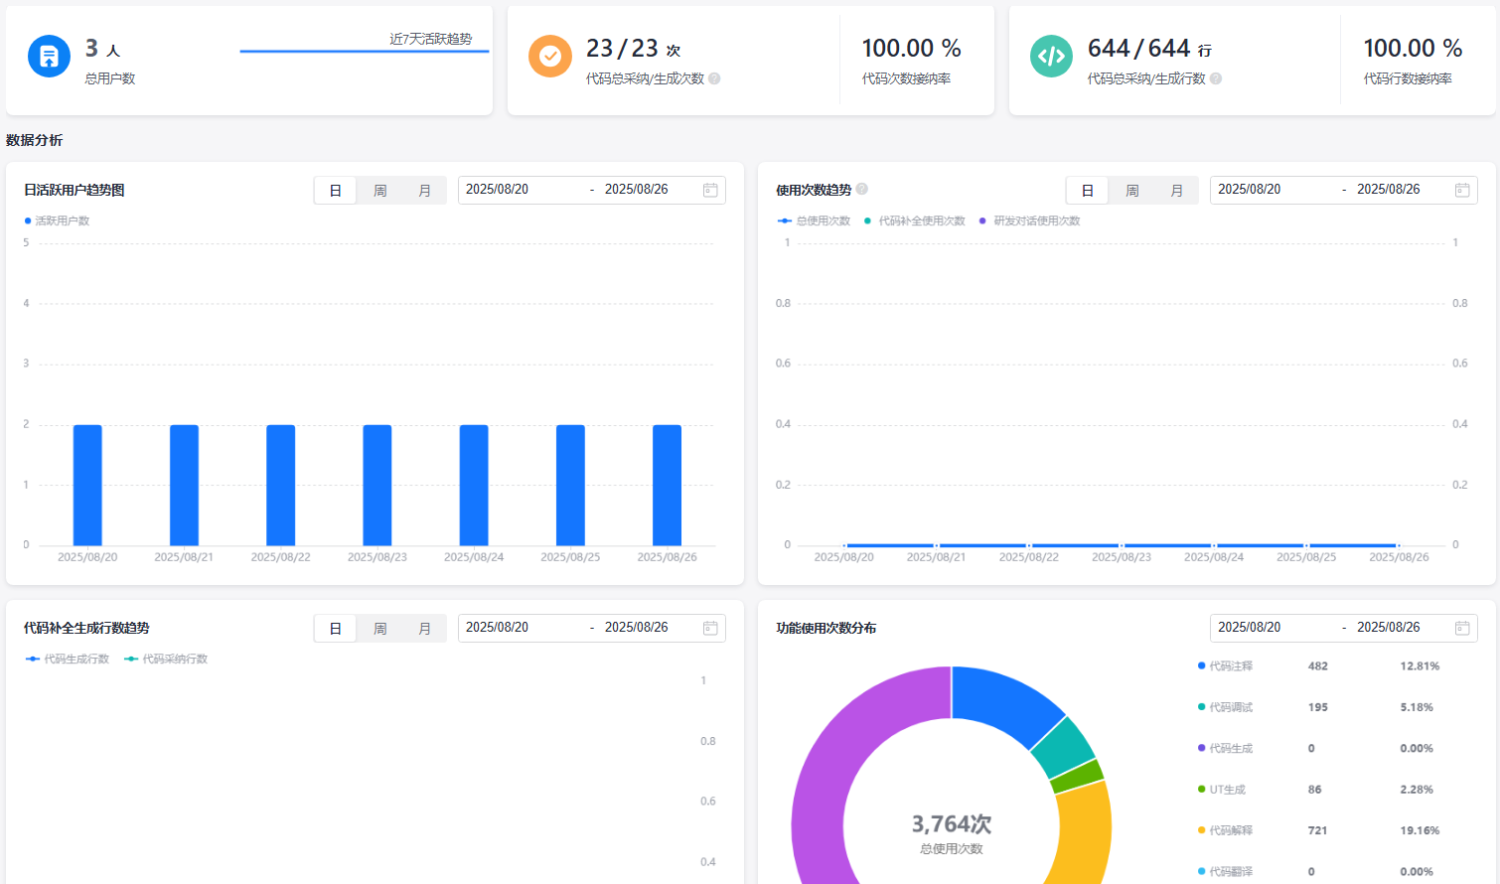This screenshot has height=884, width=1500.
Task: Click help icon beside 代码总采纳/生成次数
Action: [x=714, y=78]
